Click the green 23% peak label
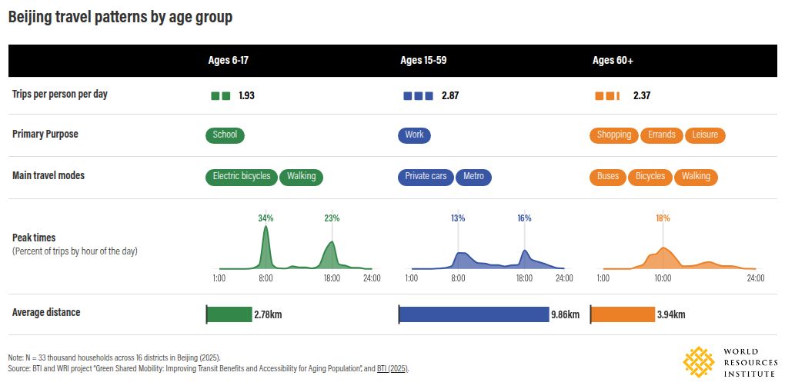Viewport: 785px width, 389px height. (x=332, y=218)
